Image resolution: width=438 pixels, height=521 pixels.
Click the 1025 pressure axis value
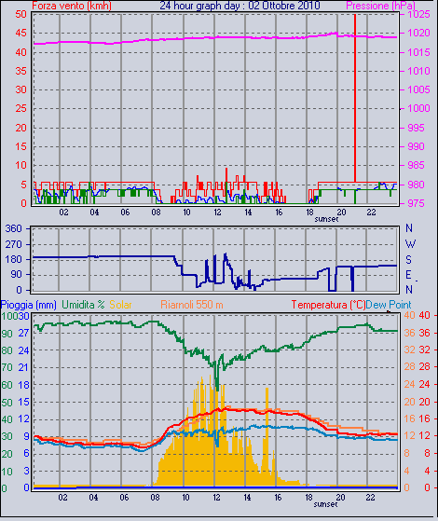click(x=418, y=14)
